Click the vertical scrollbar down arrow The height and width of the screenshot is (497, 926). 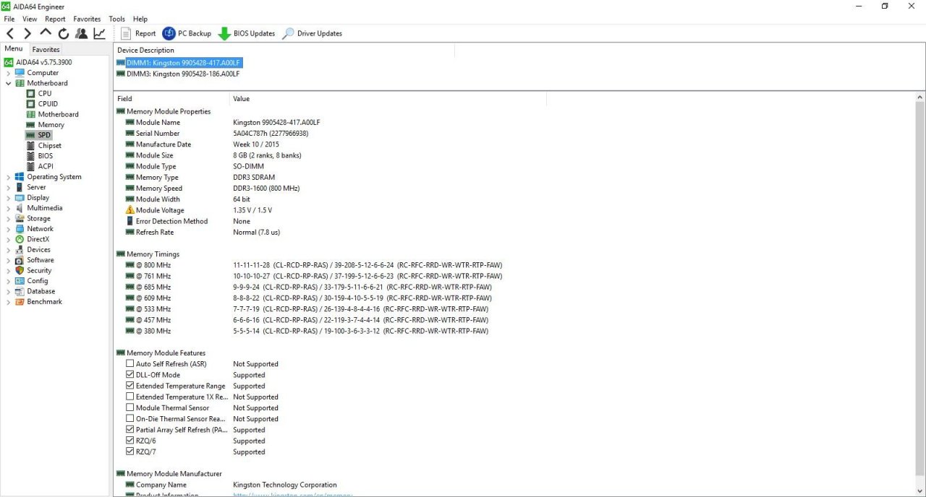[920, 490]
